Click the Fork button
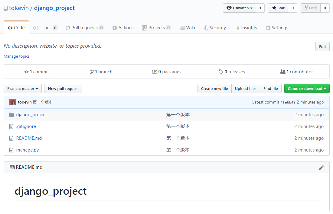 coord(311,8)
